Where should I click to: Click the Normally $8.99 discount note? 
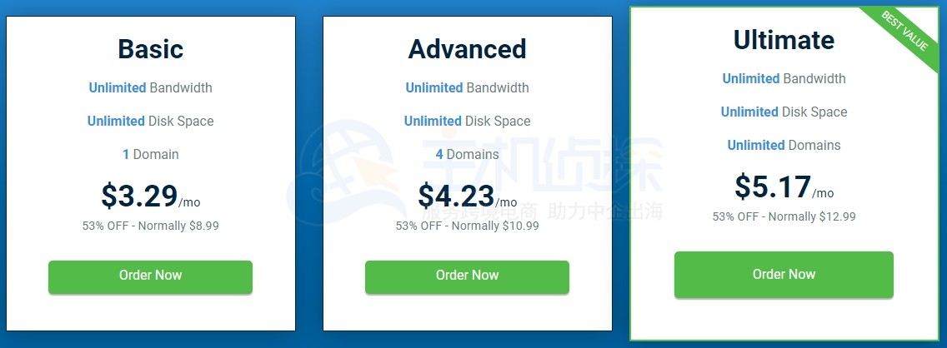point(150,226)
